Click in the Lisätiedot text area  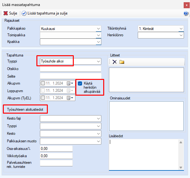click(144, 155)
